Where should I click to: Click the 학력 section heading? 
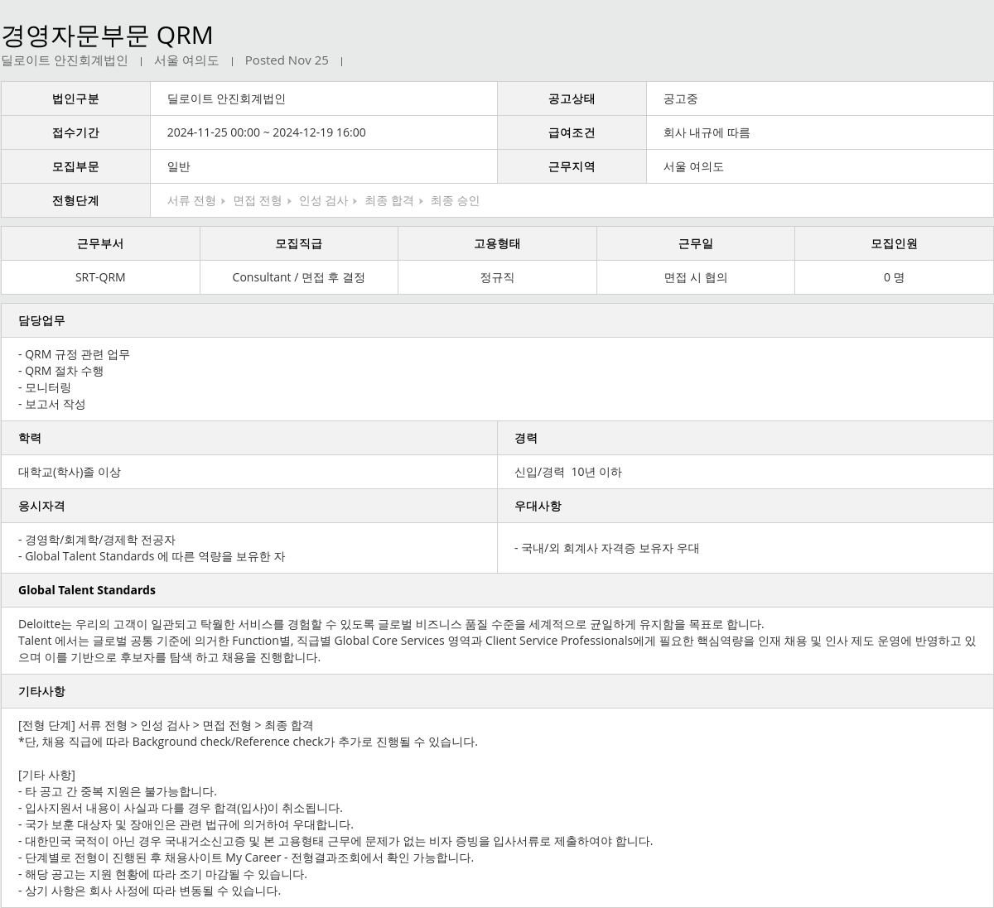tap(30, 438)
